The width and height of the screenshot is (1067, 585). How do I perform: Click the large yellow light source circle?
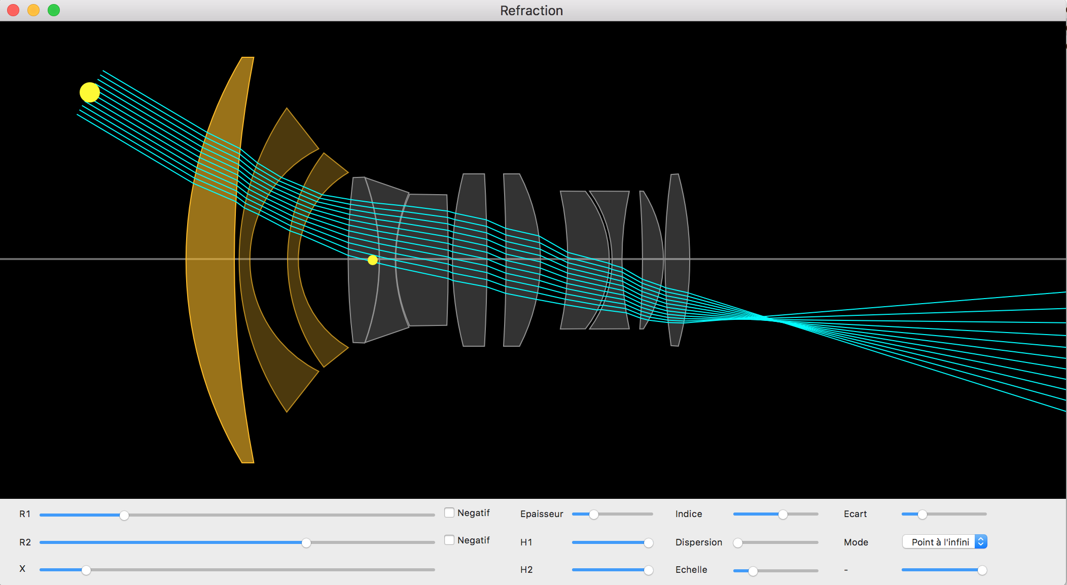click(x=90, y=92)
